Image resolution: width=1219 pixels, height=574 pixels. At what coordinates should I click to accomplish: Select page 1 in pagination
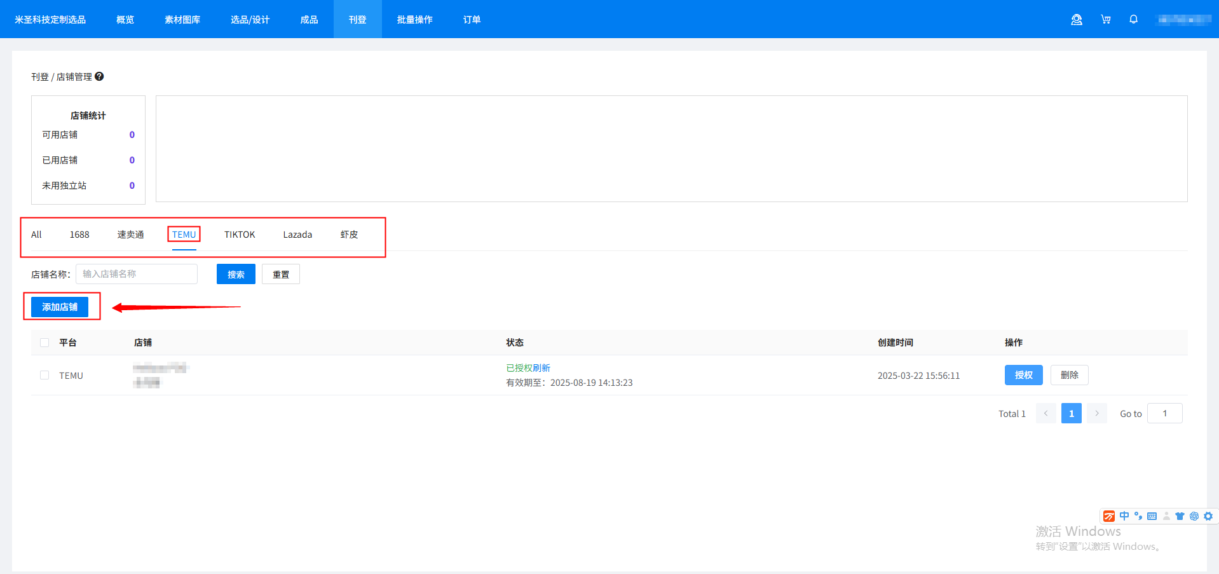pos(1071,413)
